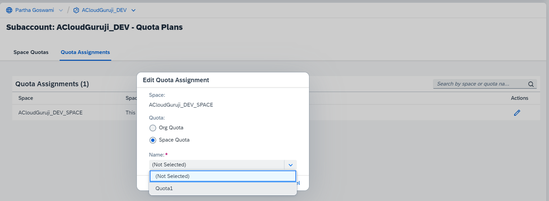Toggle the Name dropdown arrow

click(x=290, y=165)
